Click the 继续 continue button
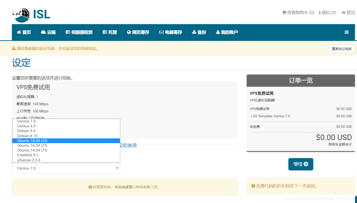Image resolution: width=357 pixels, height=203 pixels. [x=301, y=164]
